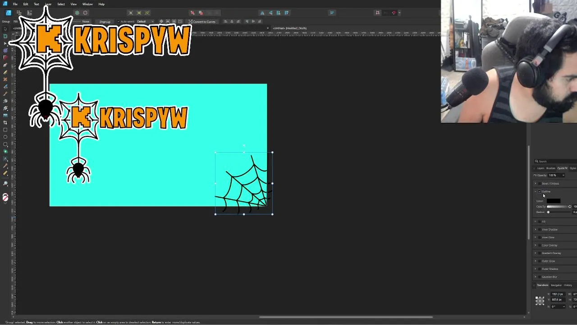Click the Flip Horizontal toolbar icon
Image resolution: width=577 pixels, height=325 pixels.
(262, 13)
